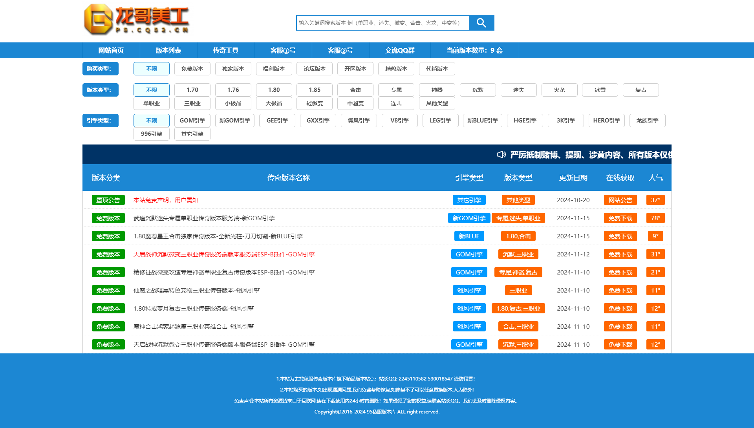Screen dimensions: 754x428
Task: Click the 专属,迷失,单职业 version type tag
Action: tap(518, 218)
